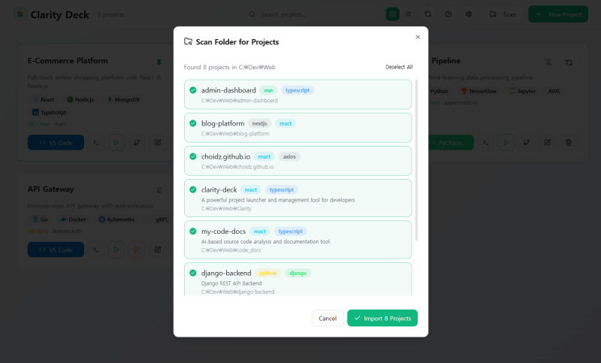Uncheck the blog-platform project
This screenshot has height=363, width=601.
click(x=193, y=123)
